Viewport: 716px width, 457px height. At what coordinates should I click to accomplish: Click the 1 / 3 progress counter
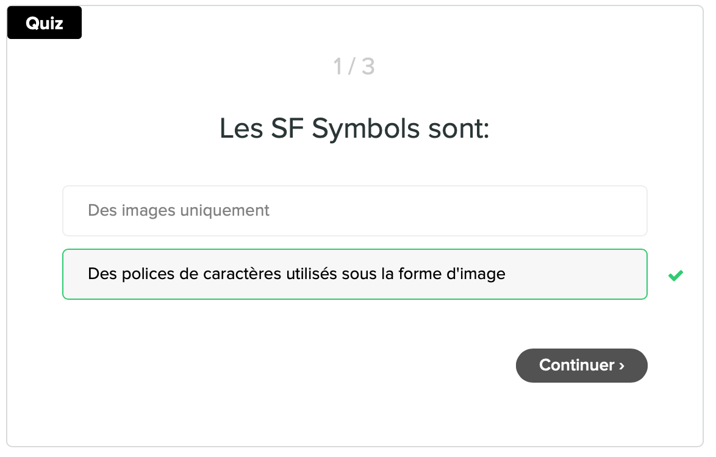pyautogui.click(x=354, y=66)
